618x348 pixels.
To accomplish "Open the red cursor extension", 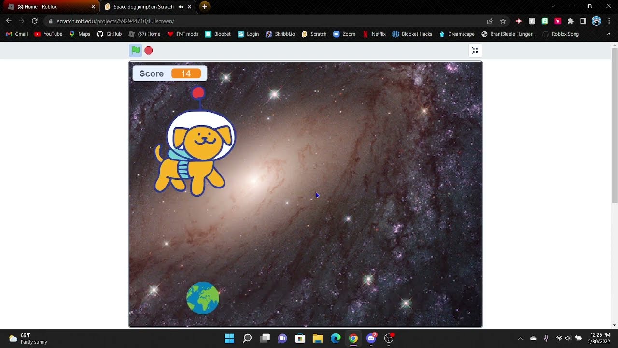I will (x=558, y=21).
